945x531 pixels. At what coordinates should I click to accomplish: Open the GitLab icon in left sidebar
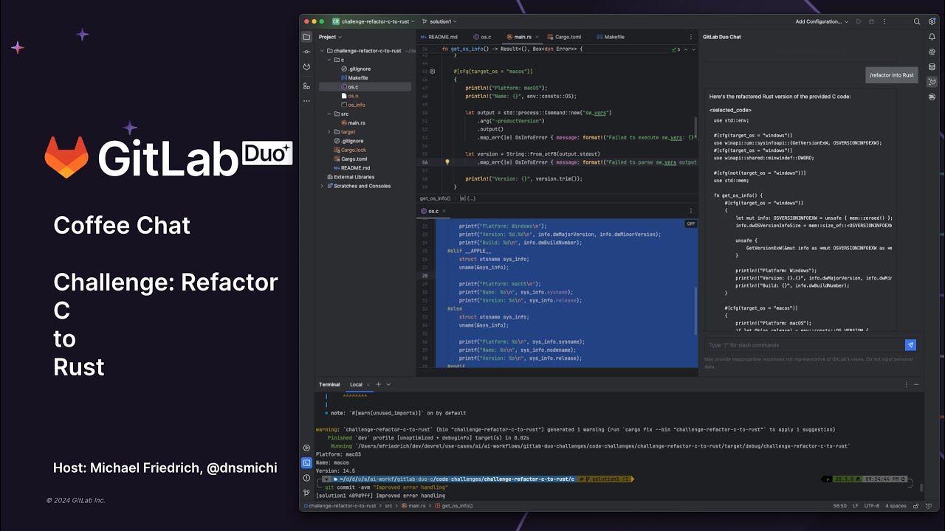click(306, 67)
